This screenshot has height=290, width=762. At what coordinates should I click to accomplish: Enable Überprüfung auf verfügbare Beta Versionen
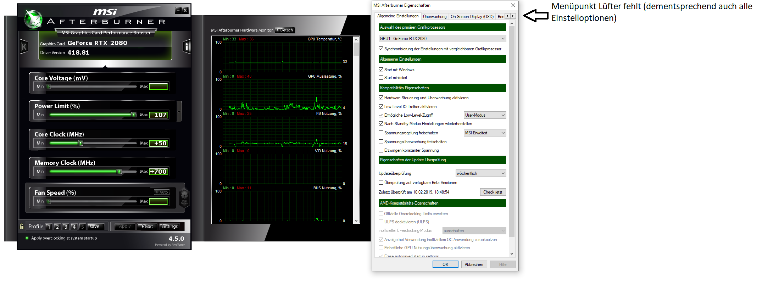click(381, 183)
